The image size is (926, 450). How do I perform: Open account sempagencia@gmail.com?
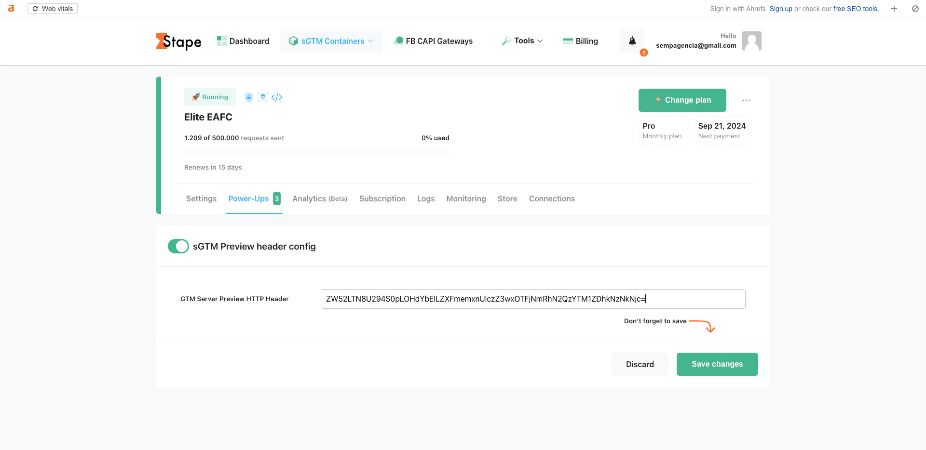[x=696, y=45]
